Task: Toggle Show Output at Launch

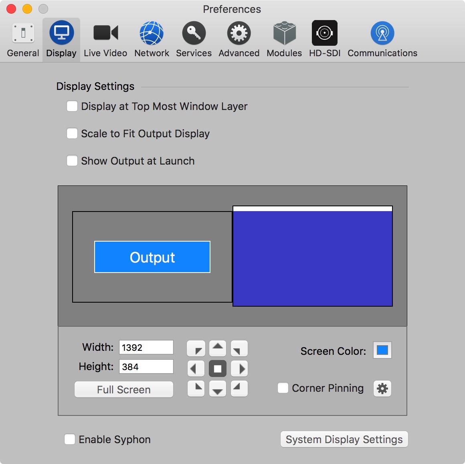Action: click(72, 161)
